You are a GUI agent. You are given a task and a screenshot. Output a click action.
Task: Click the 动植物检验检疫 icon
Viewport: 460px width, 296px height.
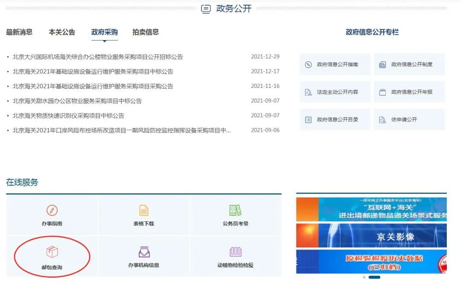pos(236,251)
